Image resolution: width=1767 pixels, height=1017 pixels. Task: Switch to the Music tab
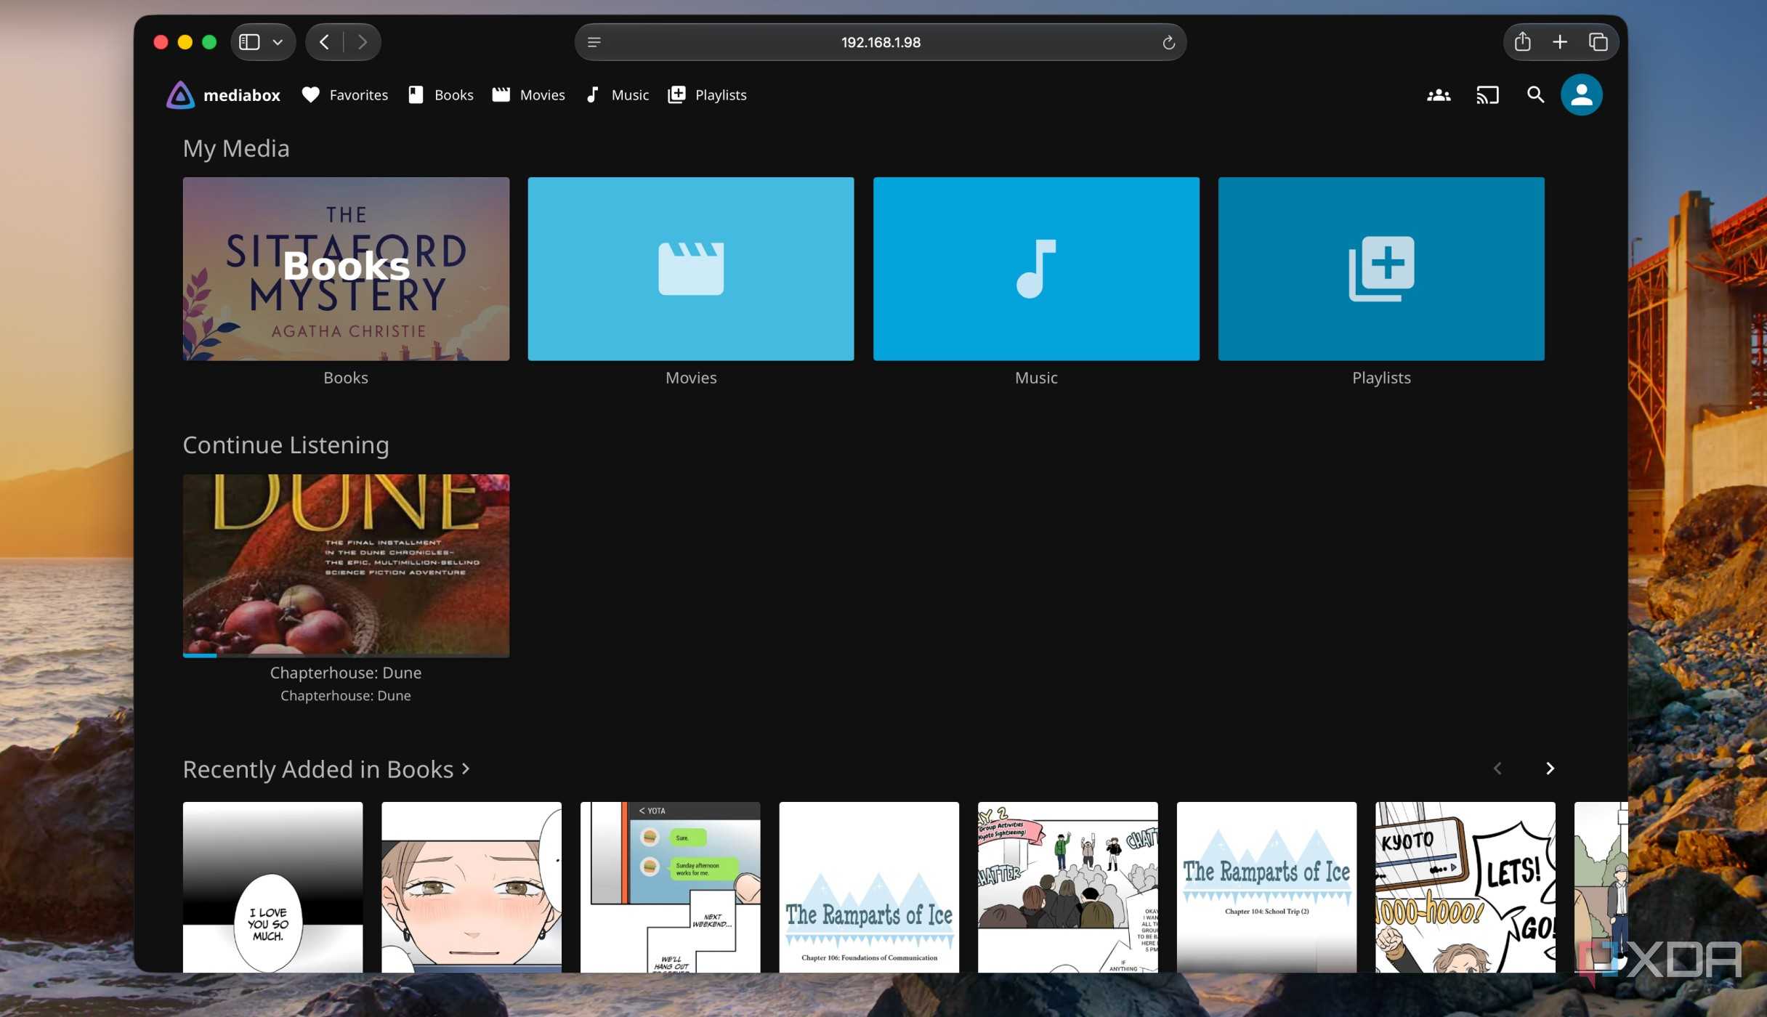click(617, 95)
